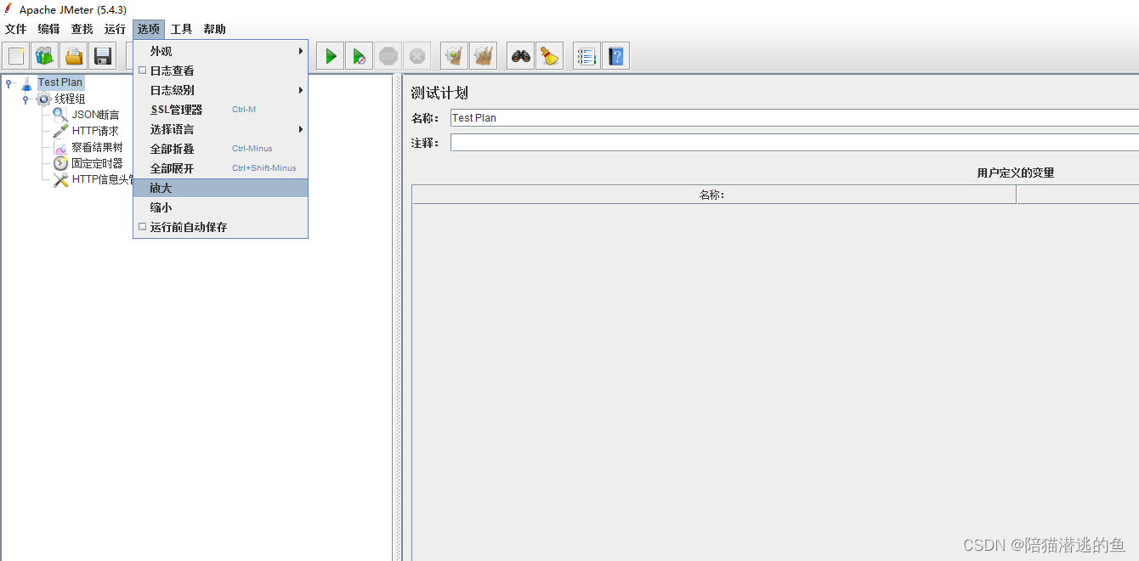Clear all results with the double broom icon
Image resolution: width=1139 pixels, height=561 pixels.
[484, 57]
